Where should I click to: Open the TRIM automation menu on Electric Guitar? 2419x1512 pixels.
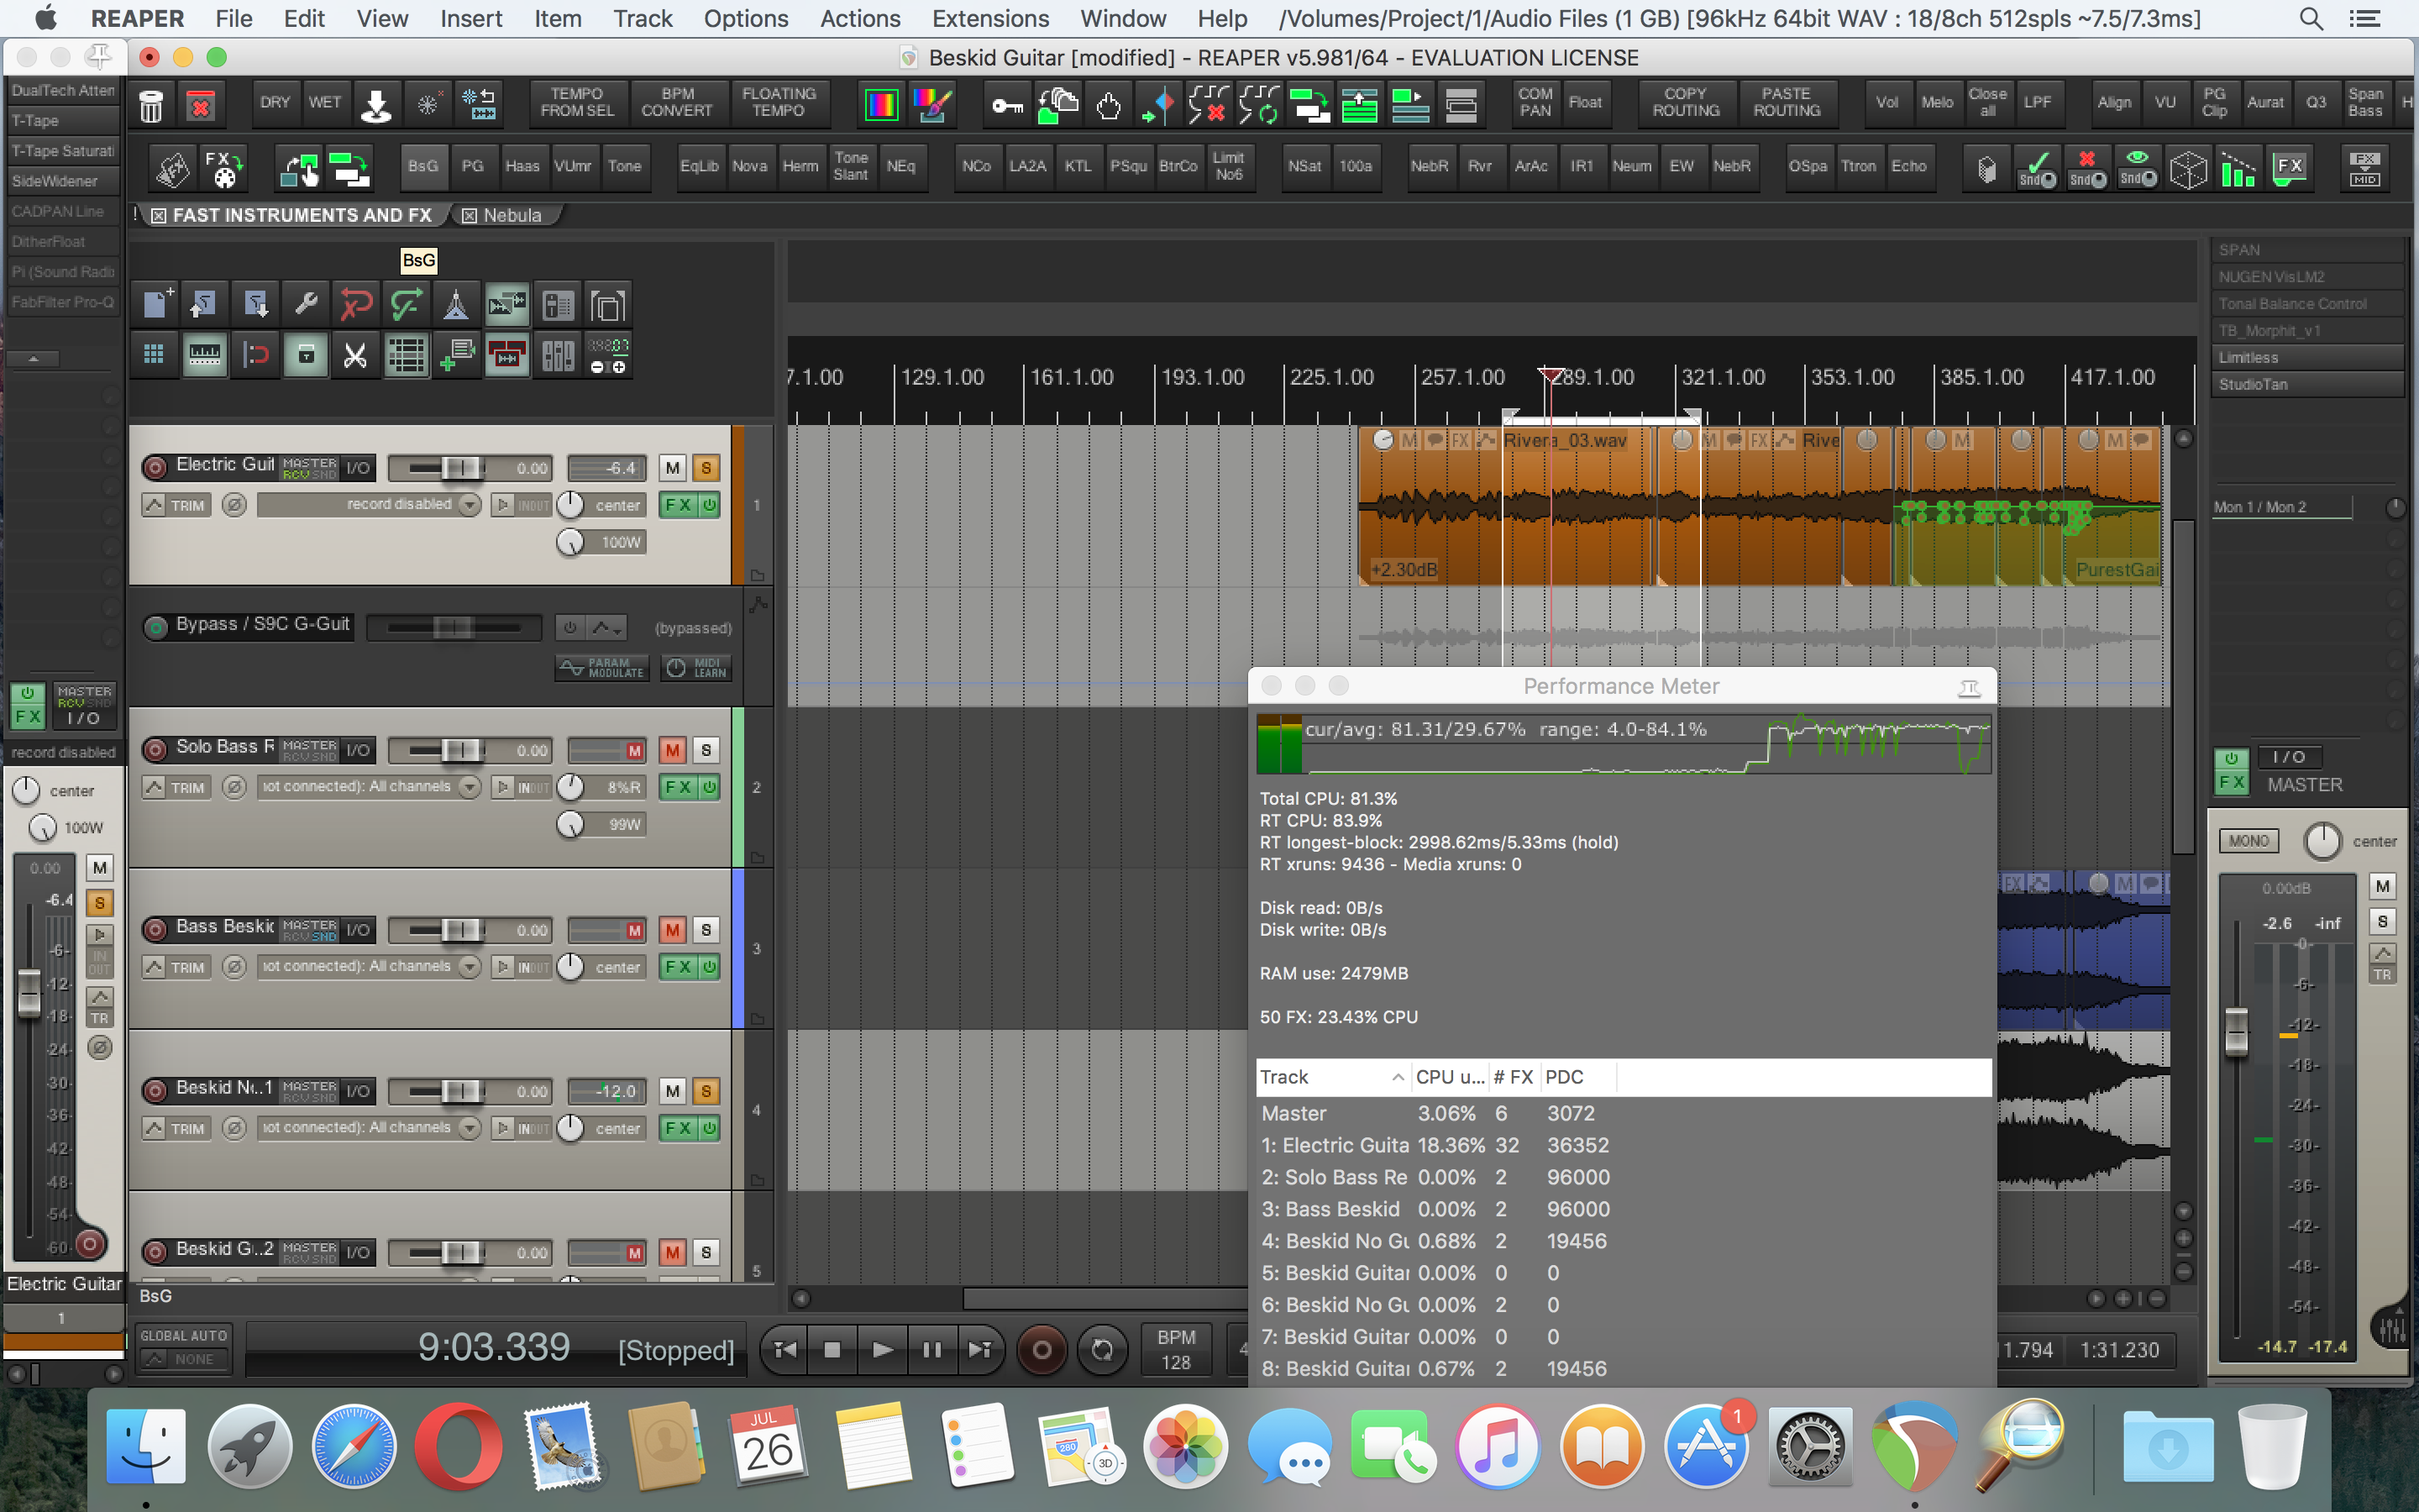pos(176,505)
